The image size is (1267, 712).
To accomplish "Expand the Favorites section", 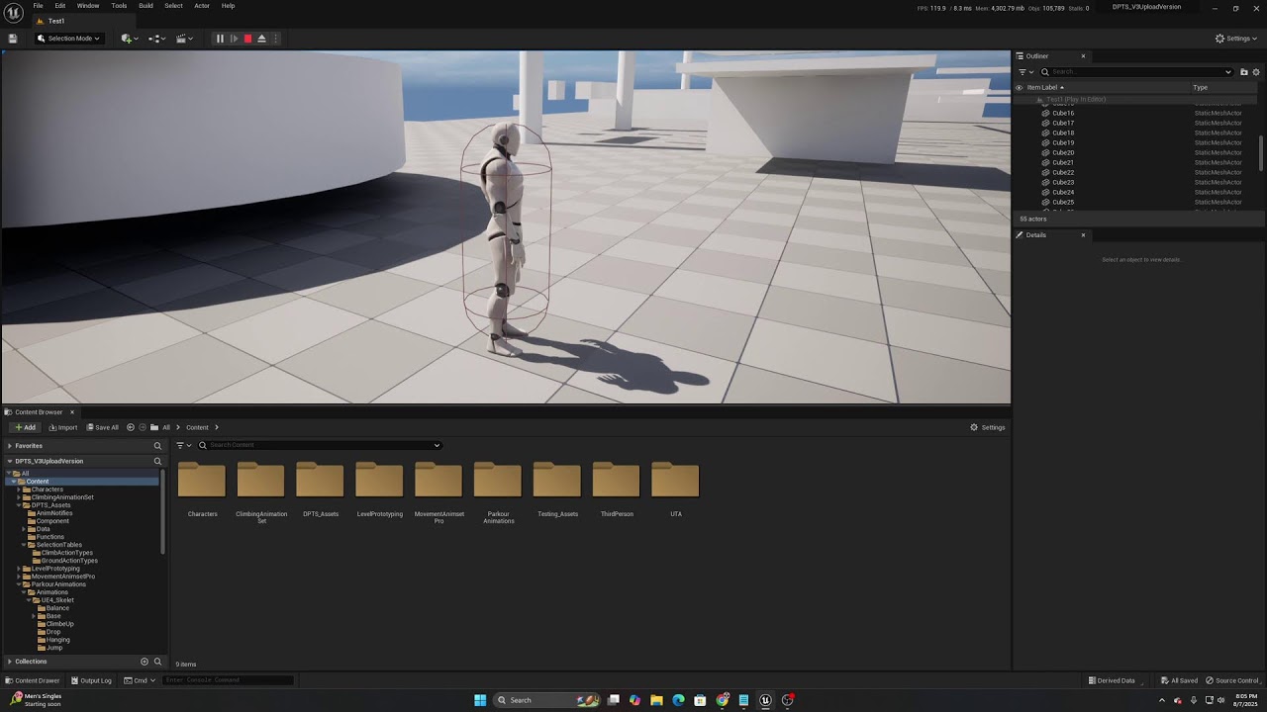I will (10, 446).
